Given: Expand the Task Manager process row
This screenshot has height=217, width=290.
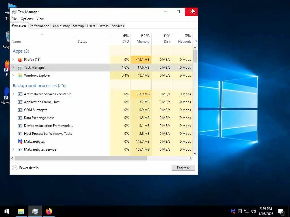Looking at the screenshot, I should pyautogui.click(x=13, y=67).
